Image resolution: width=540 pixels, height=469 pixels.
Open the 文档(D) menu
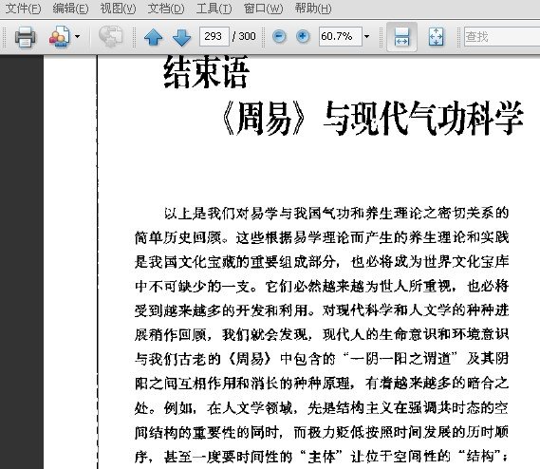166,9
